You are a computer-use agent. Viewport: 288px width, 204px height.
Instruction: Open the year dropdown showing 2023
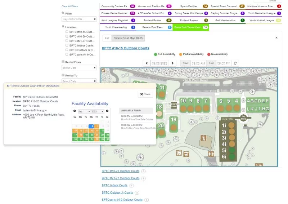pyautogui.click(x=97, y=111)
